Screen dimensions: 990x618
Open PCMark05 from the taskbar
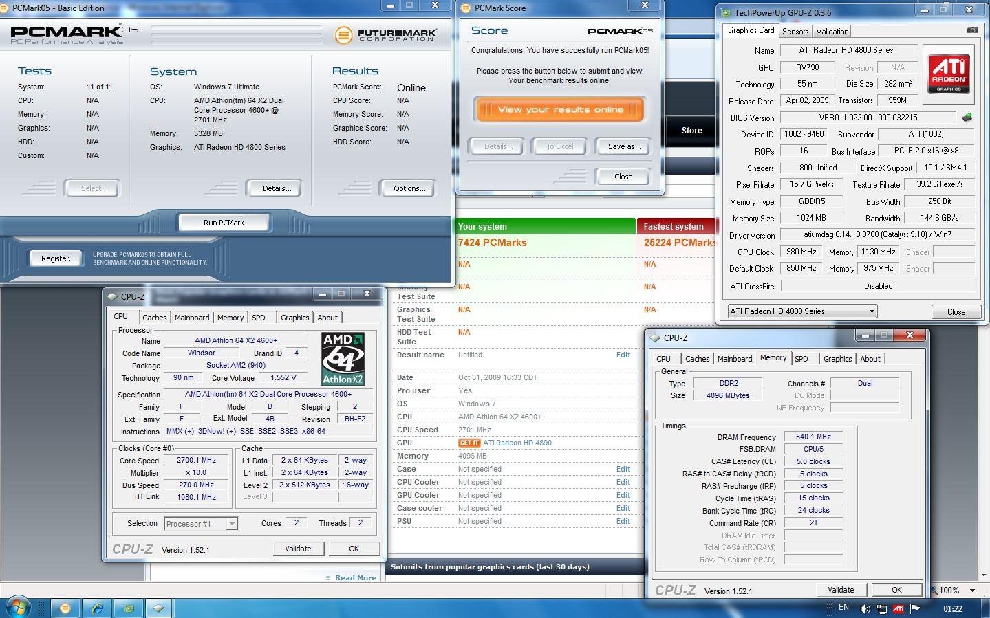pos(65,608)
